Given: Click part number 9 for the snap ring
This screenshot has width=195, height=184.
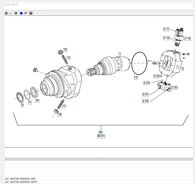Looking at the screenshot, I should pos(22,105).
